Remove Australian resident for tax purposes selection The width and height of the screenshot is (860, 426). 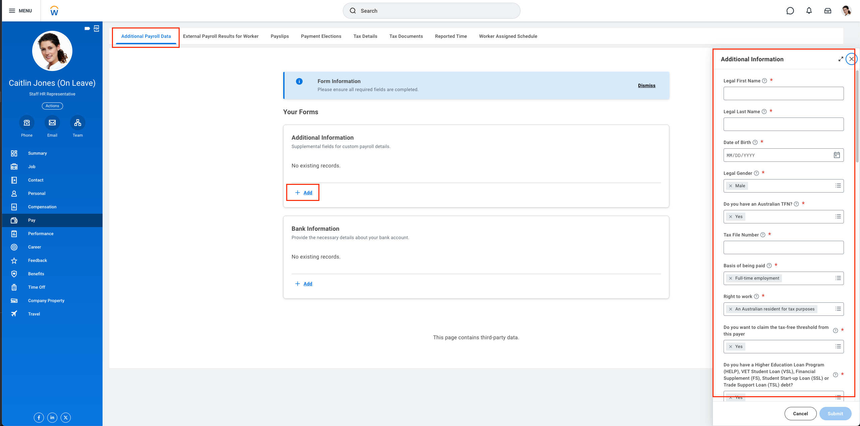(x=731, y=309)
